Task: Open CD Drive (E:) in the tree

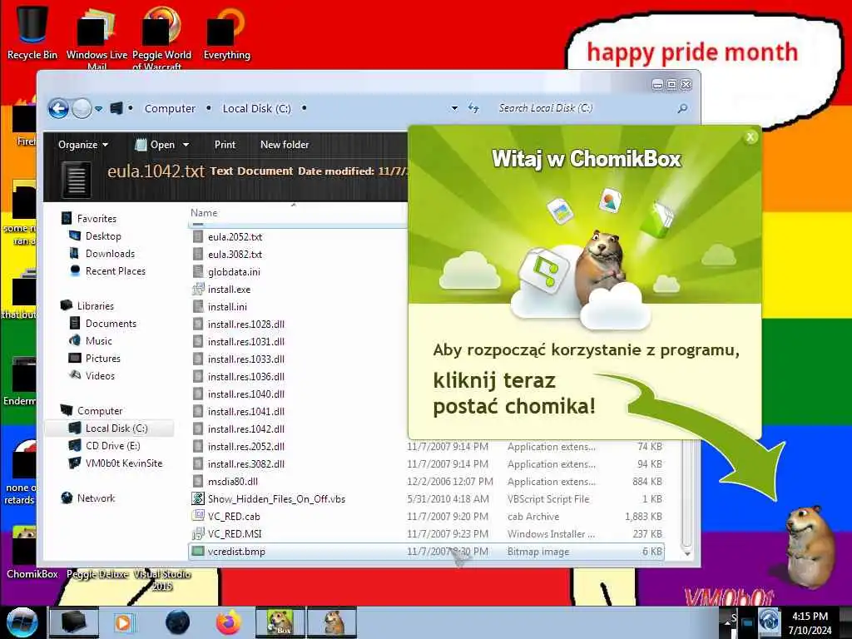Action: coord(112,446)
